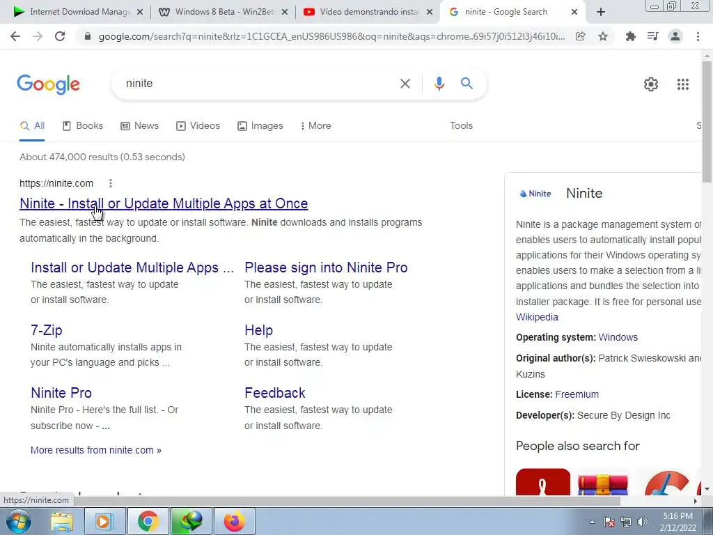Image resolution: width=713 pixels, height=535 pixels.
Task: Show hidden tray icons arrow
Action: coord(592,522)
